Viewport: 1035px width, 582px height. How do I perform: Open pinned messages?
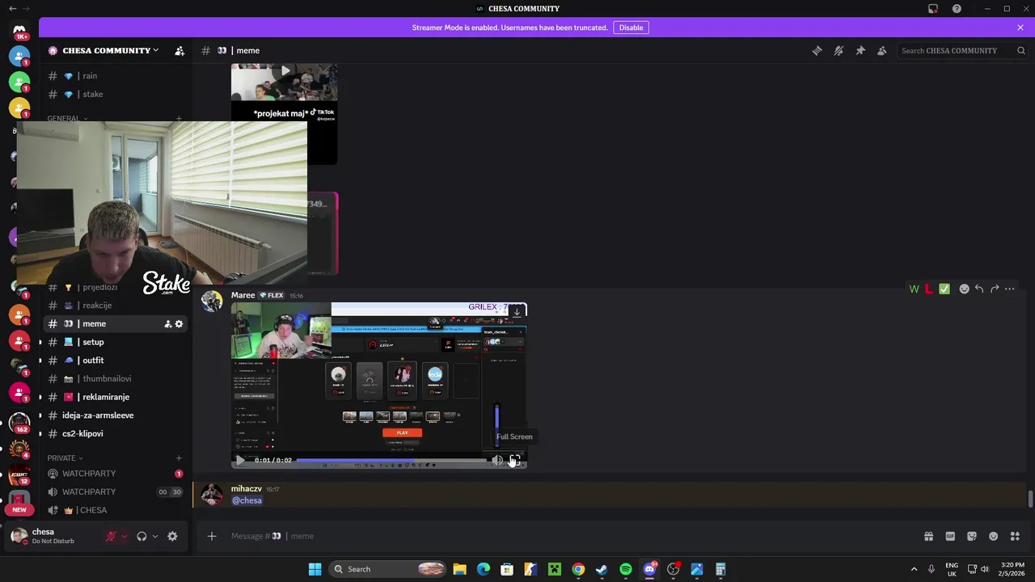[860, 50]
